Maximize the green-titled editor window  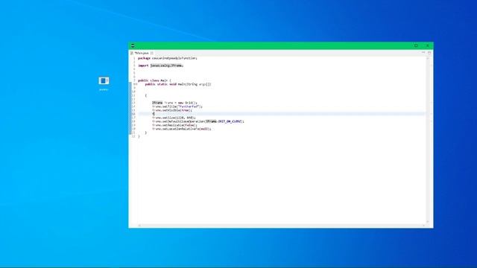point(416,45)
